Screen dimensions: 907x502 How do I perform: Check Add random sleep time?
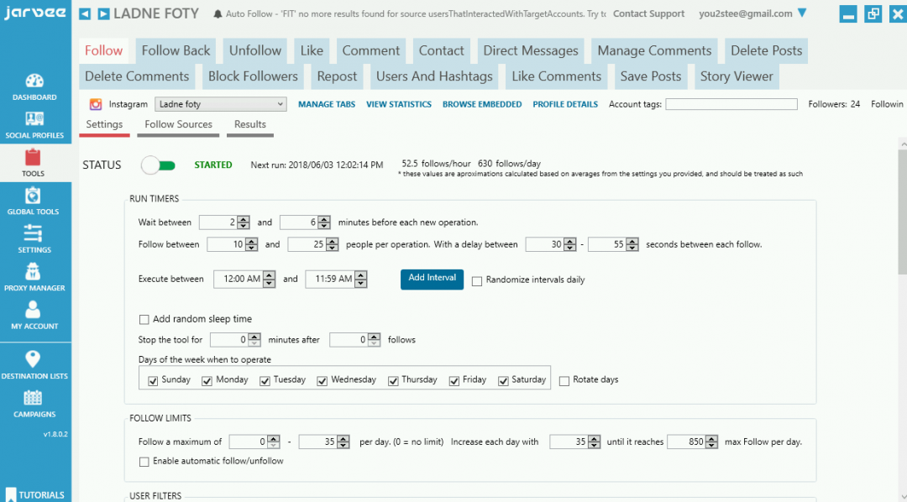pyautogui.click(x=144, y=319)
